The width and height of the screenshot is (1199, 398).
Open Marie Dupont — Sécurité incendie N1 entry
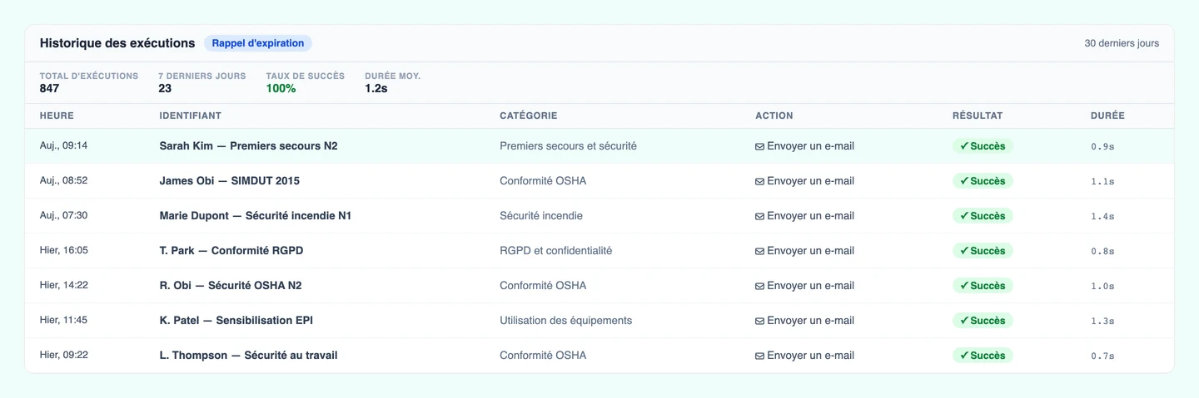(x=256, y=216)
